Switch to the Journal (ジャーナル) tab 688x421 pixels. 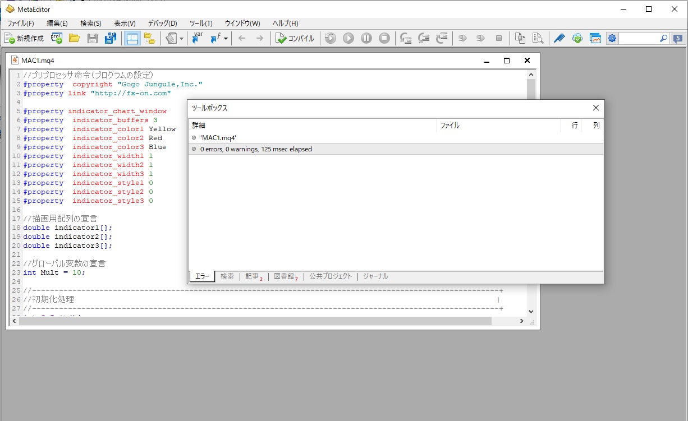pos(375,276)
